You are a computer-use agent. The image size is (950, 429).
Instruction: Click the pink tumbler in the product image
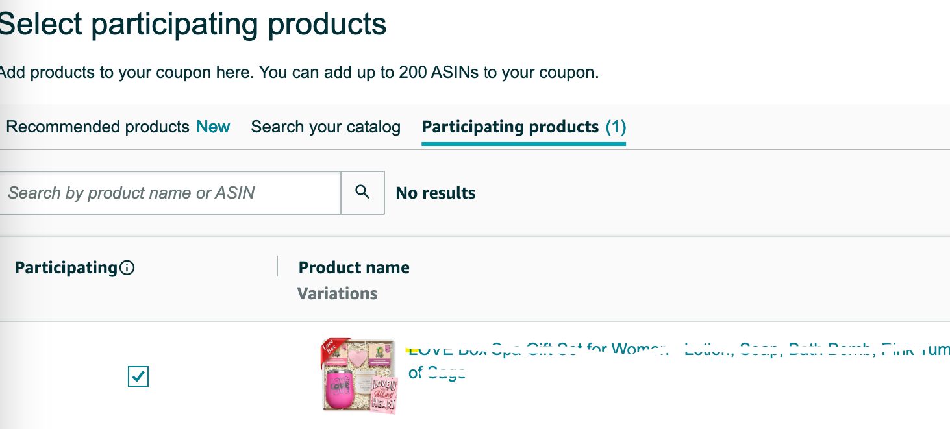343,388
